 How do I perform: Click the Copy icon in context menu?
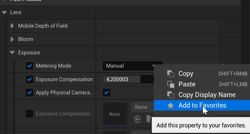coord(171,74)
